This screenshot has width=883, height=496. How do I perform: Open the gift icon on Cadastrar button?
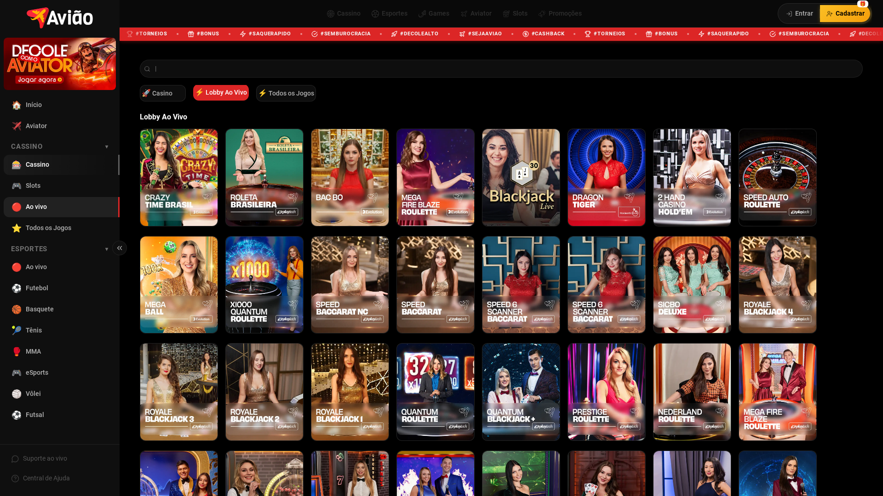(x=862, y=4)
